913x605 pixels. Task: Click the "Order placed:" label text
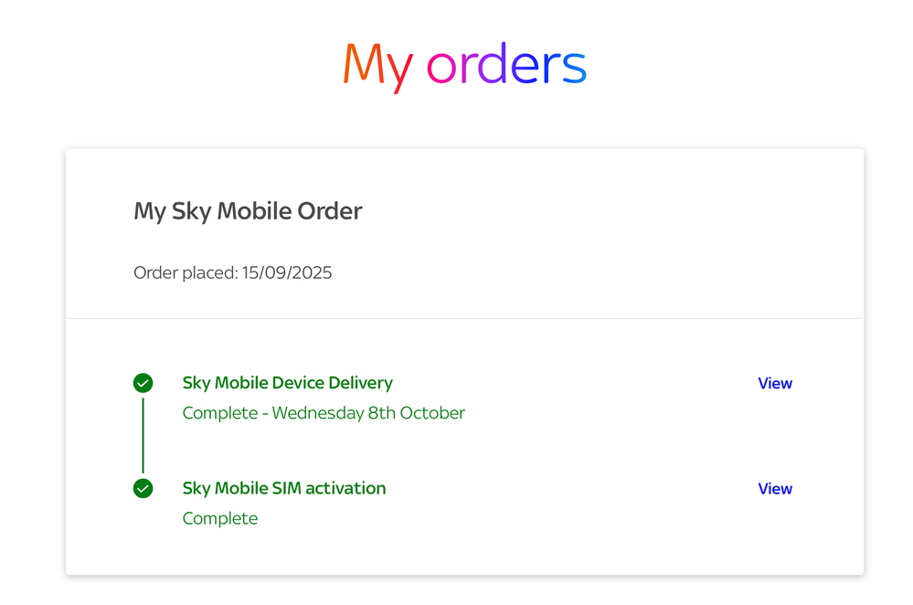186,272
